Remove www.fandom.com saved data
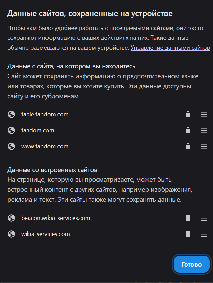Viewport: 213px width, 283px height. [188, 146]
